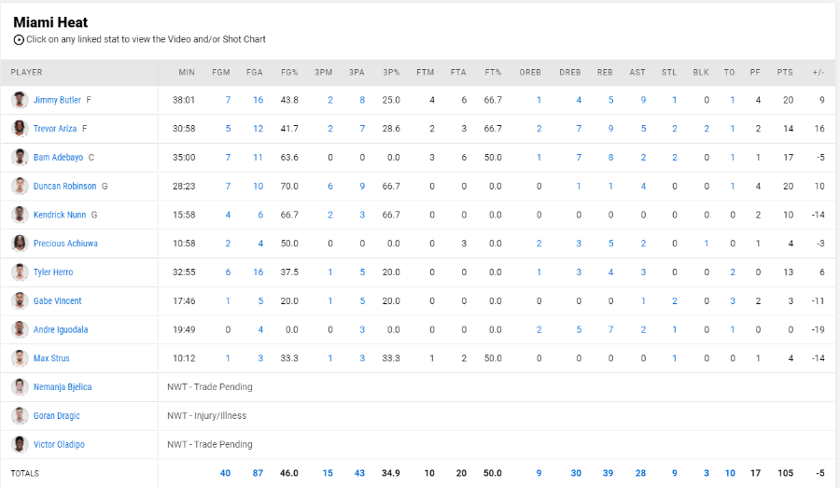View Gabe Vincent's 3 turnovers

click(x=733, y=300)
